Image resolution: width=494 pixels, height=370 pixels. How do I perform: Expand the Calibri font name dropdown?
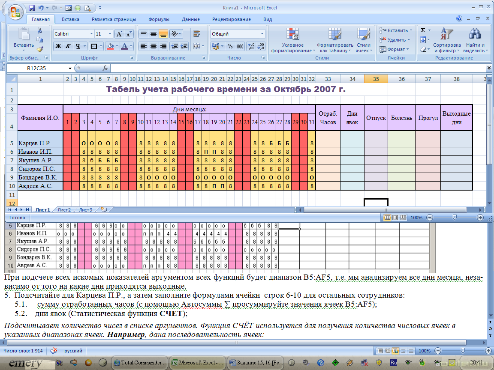point(91,34)
